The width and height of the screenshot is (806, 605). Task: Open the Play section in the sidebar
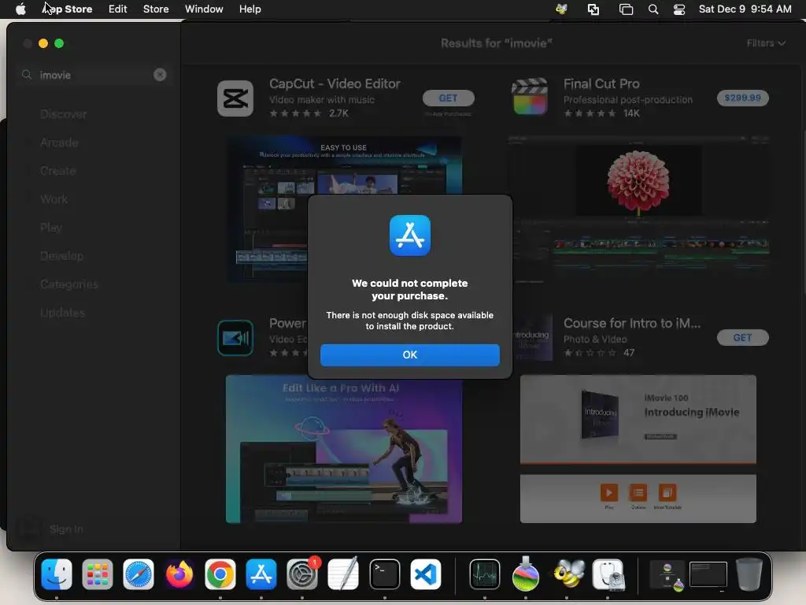(x=51, y=228)
